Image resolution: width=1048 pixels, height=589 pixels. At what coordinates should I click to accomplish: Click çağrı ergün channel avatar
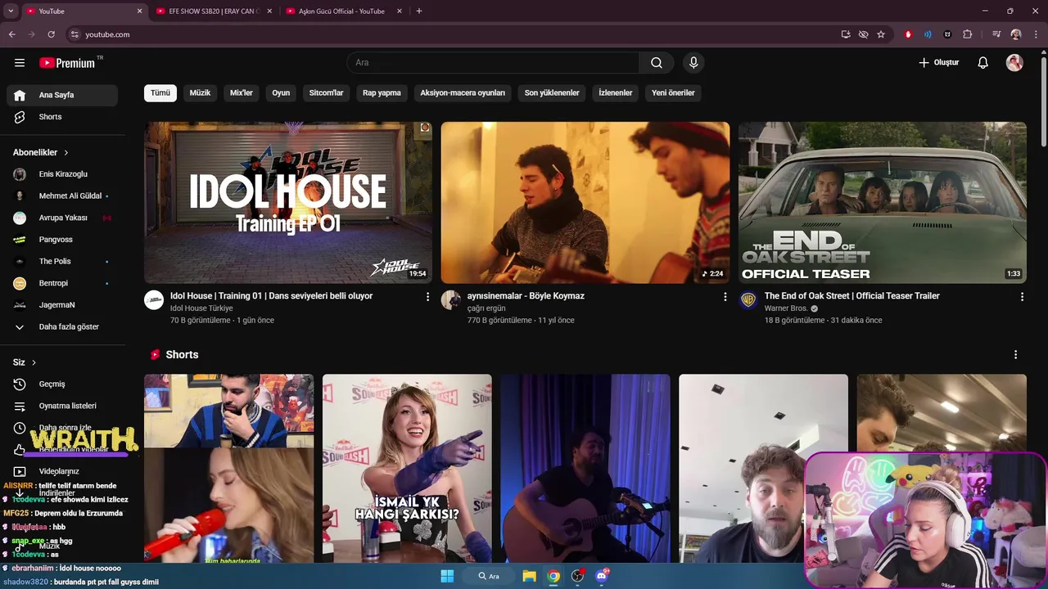(451, 300)
